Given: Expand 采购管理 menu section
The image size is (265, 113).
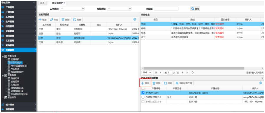Looking at the screenshot, I should (x=18, y=45).
